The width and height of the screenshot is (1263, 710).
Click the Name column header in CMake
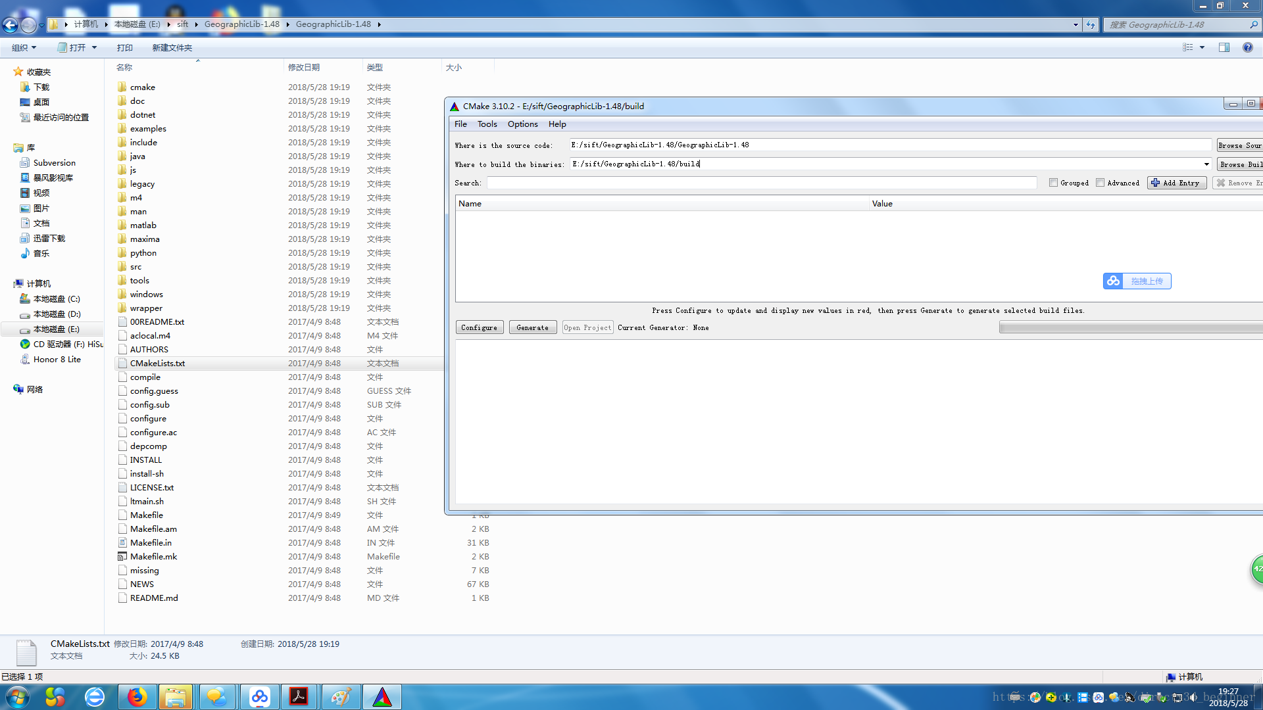pyautogui.click(x=662, y=204)
